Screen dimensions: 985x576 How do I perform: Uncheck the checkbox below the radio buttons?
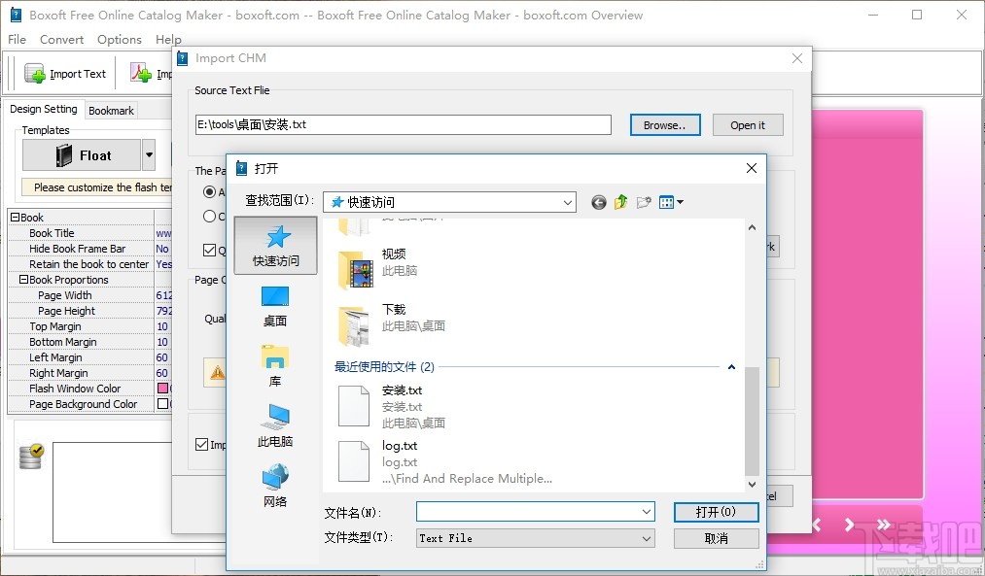(208, 250)
